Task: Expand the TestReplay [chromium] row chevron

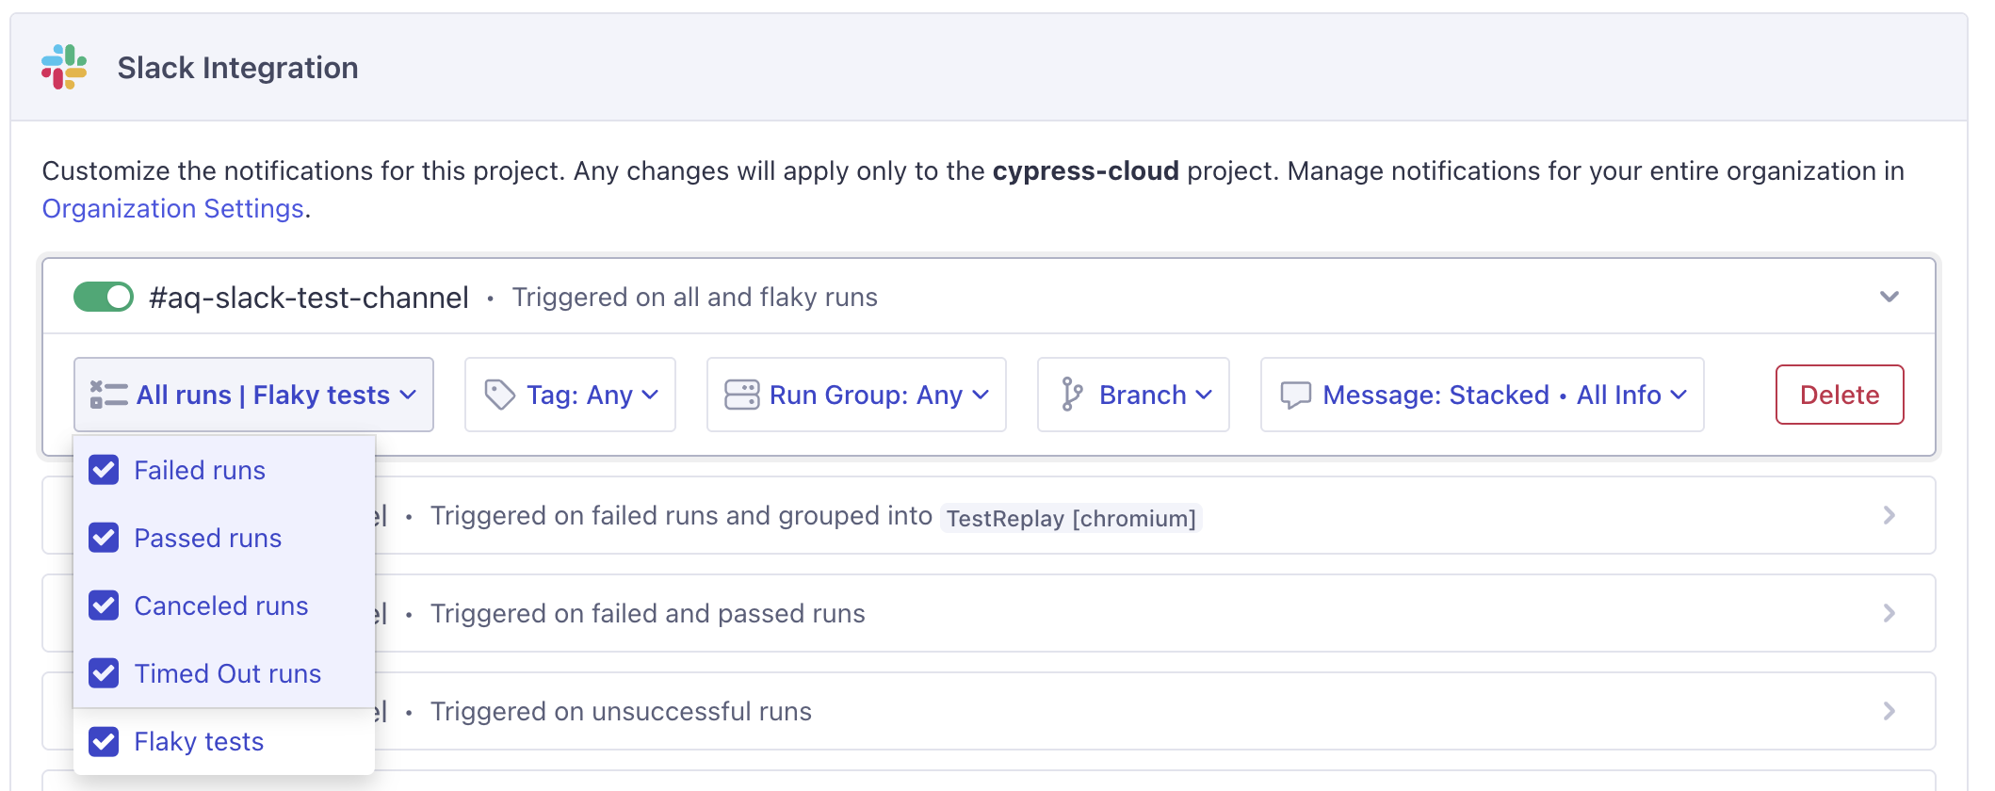Action: (1889, 515)
